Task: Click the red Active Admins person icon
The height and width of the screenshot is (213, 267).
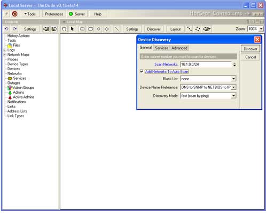Action: tap(10, 97)
